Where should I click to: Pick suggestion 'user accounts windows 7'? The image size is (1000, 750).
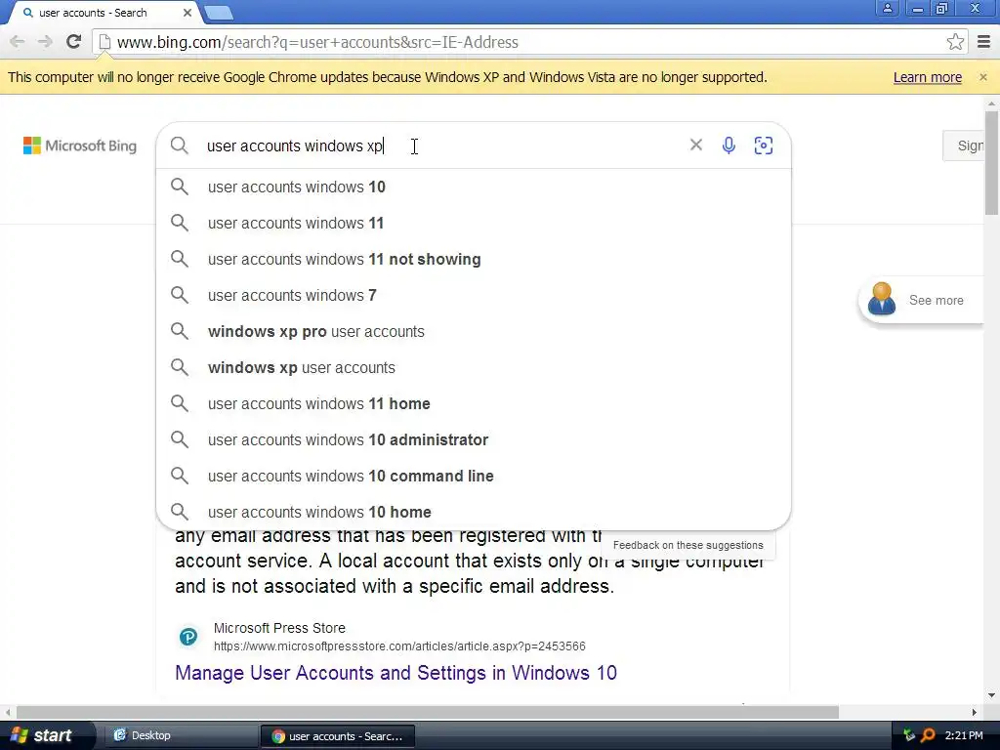[474, 295]
